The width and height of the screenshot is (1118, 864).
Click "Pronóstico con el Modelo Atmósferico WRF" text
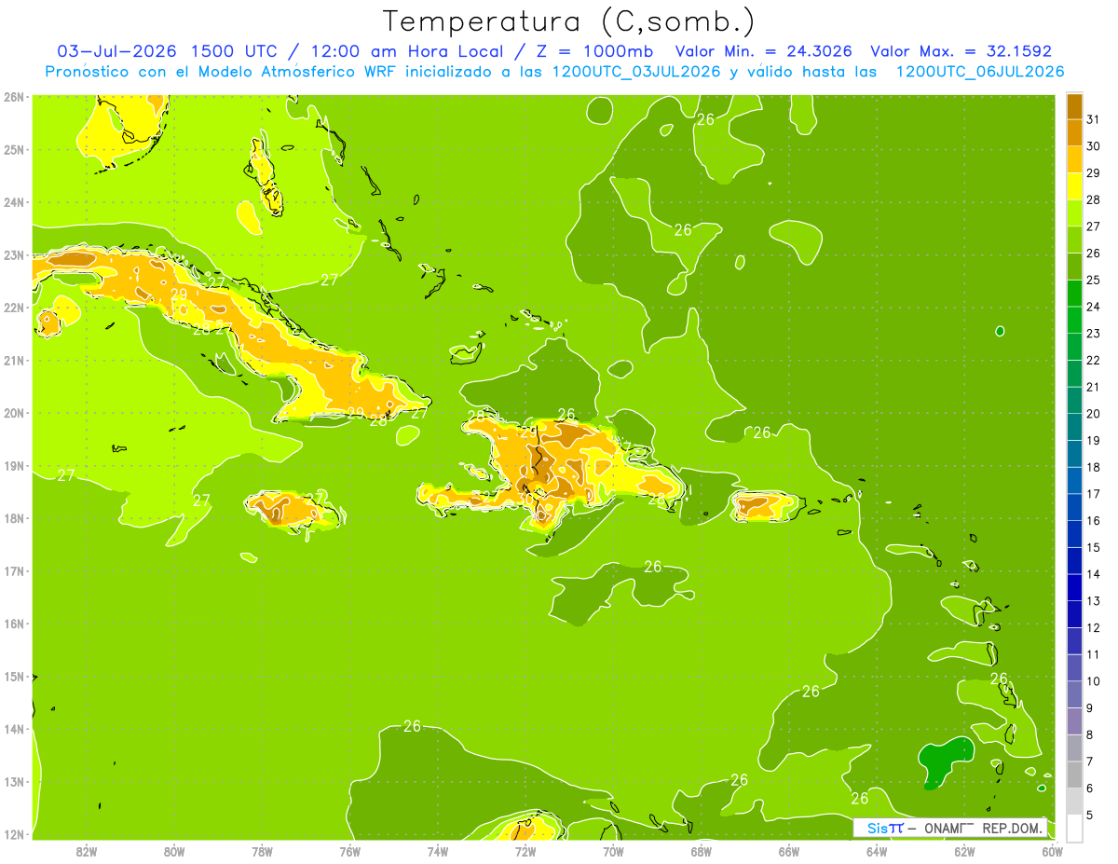pyautogui.click(x=221, y=72)
